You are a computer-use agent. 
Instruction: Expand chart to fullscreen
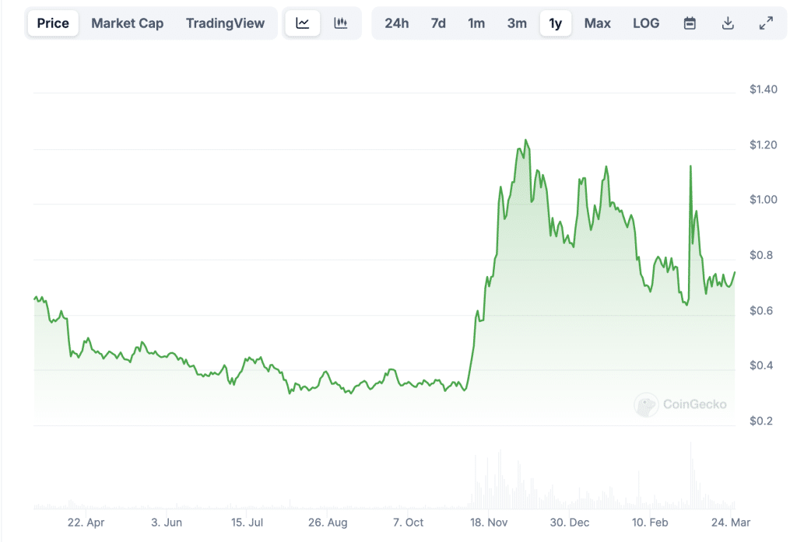coord(766,23)
